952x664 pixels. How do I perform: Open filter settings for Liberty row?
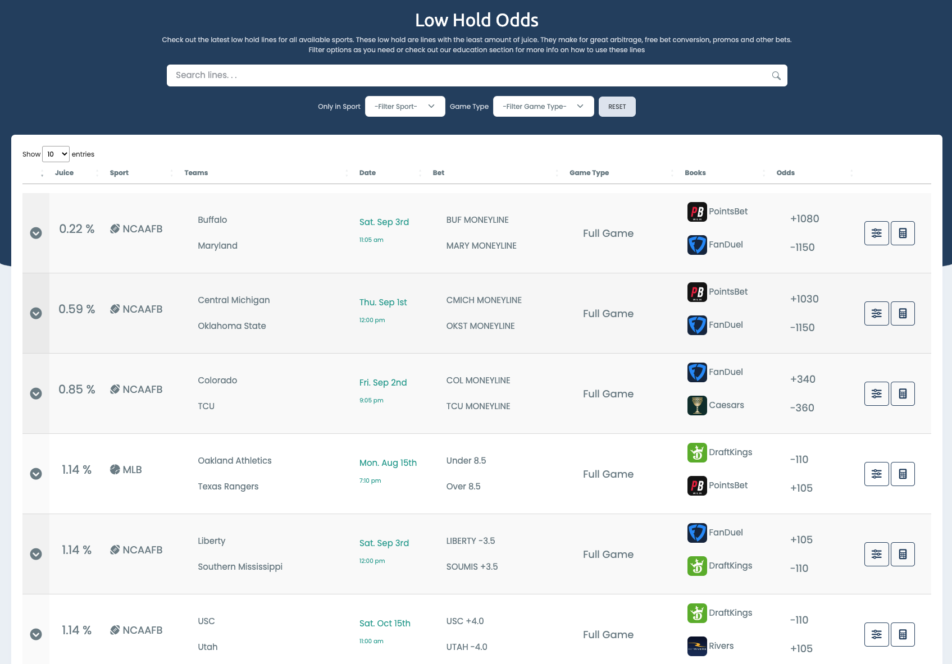point(876,555)
